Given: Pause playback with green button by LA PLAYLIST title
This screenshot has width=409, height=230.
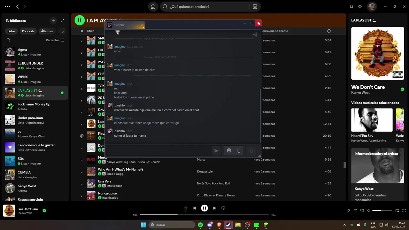Looking at the screenshot, I should click(x=80, y=20).
